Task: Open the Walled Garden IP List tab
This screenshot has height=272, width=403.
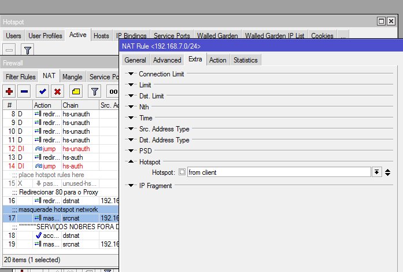Action: tap(275, 35)
